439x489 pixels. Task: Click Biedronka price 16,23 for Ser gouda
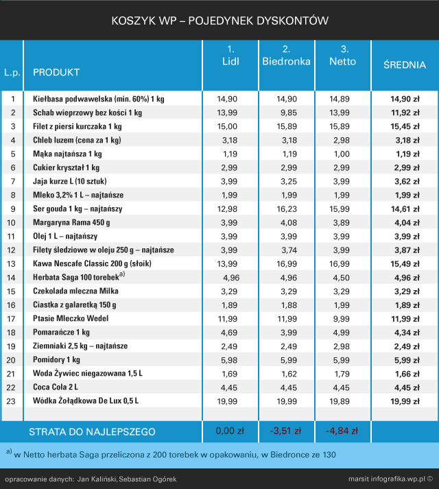coord(287,208)
